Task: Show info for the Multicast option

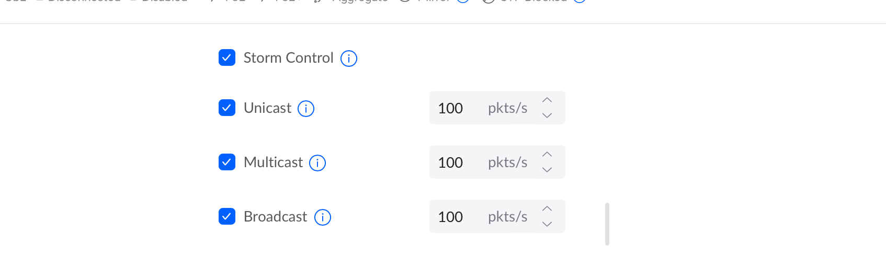Action: coord(317,163)
